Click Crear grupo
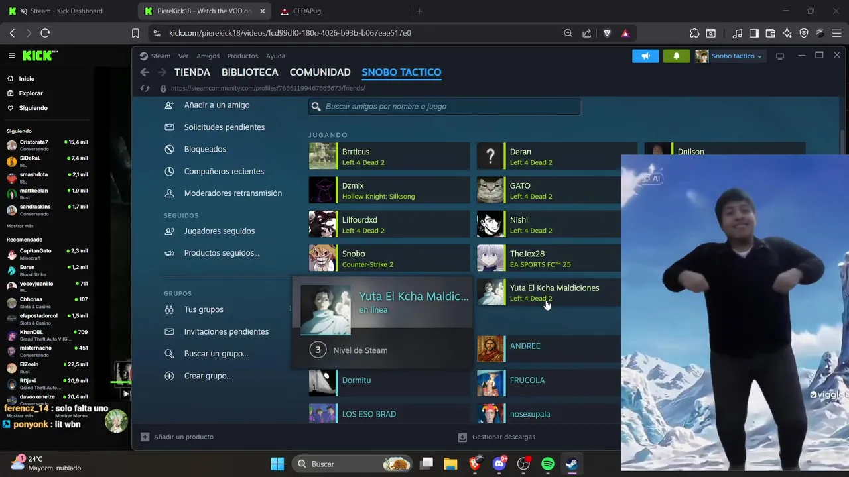 [x=208, y=376]
